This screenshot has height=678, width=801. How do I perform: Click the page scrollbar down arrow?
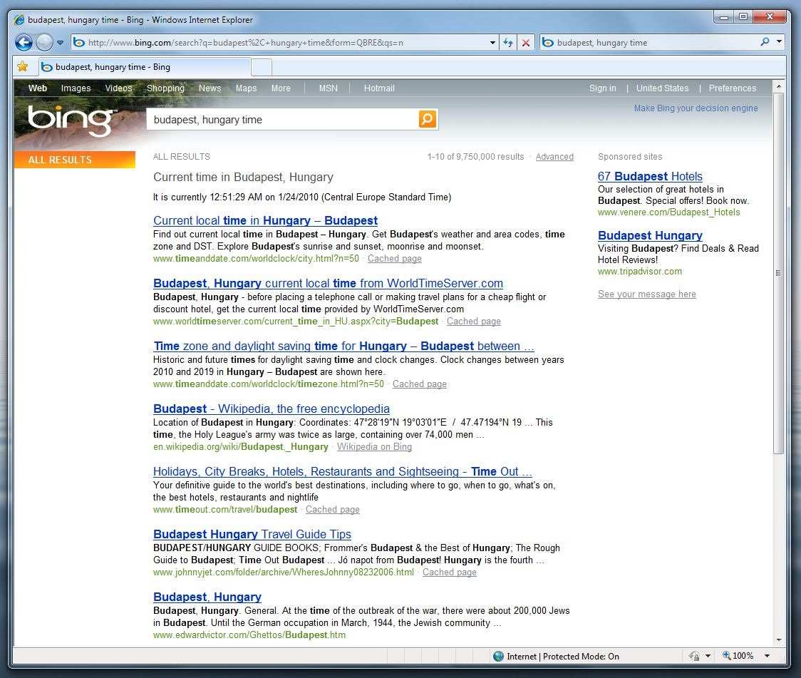point(778,640)
